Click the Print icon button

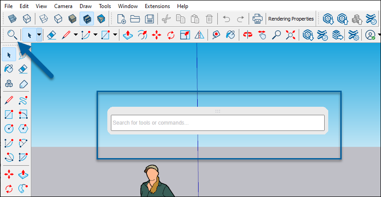[257, 19]
